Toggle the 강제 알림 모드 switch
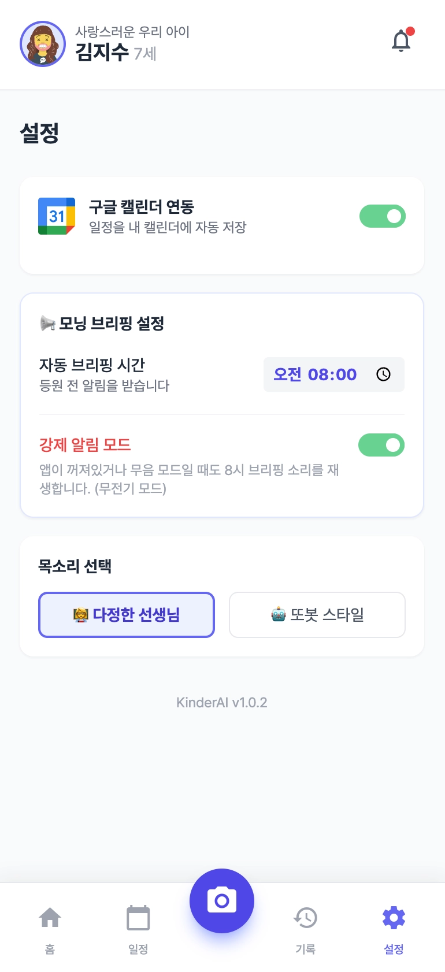 (x=381, y=445)
